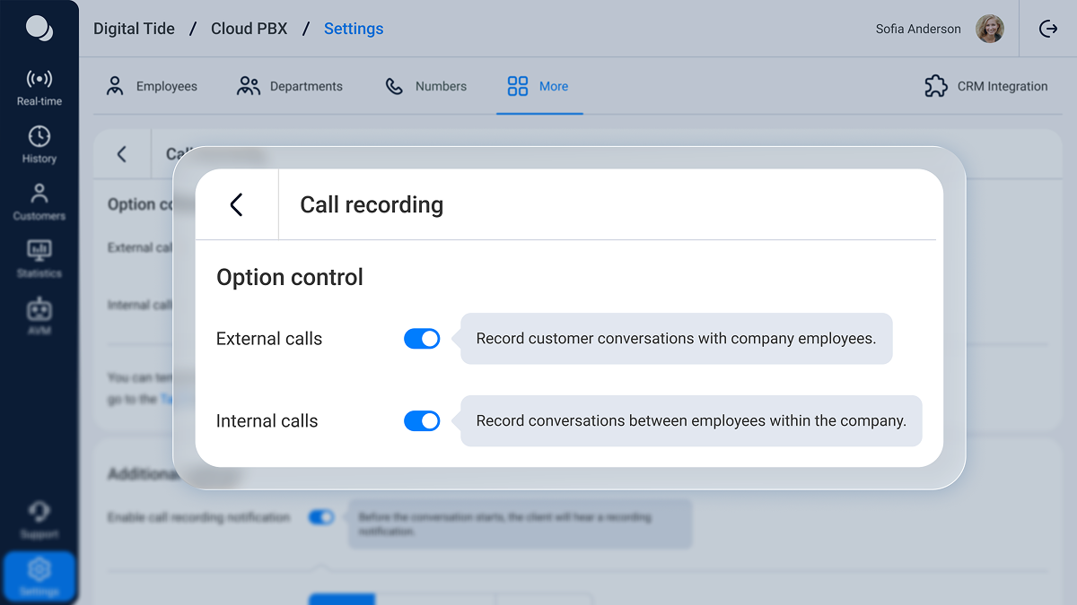The width and height of the screenshot is (1077, 605).
Task: Click the Internal calls label
Action: click(x=267, y=421)
